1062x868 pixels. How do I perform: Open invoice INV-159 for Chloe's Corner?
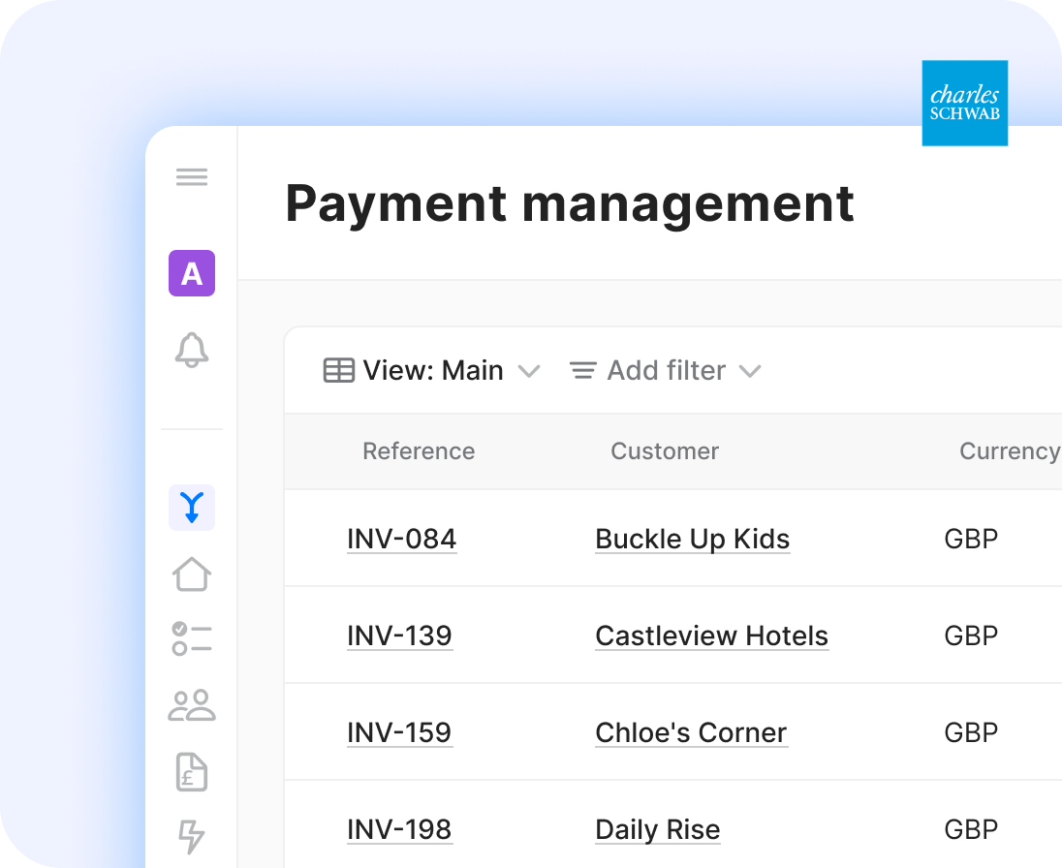pyautogui.click(x=399, y=732)
